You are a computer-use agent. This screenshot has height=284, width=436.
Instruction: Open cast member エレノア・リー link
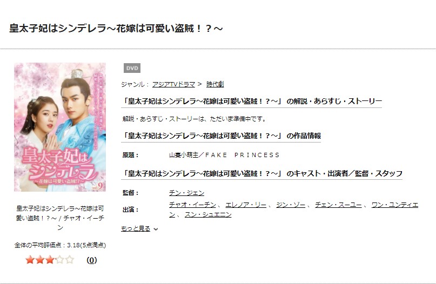246,205
